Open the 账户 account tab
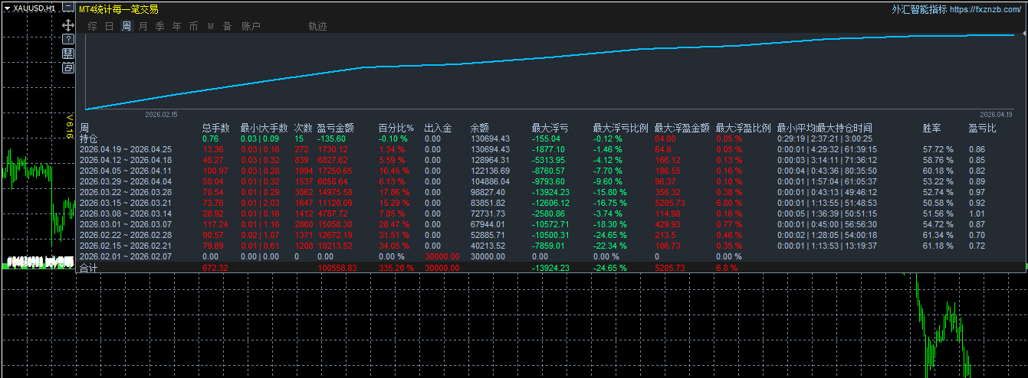This screenshot has width=1028, height=378. pos(251,26)
